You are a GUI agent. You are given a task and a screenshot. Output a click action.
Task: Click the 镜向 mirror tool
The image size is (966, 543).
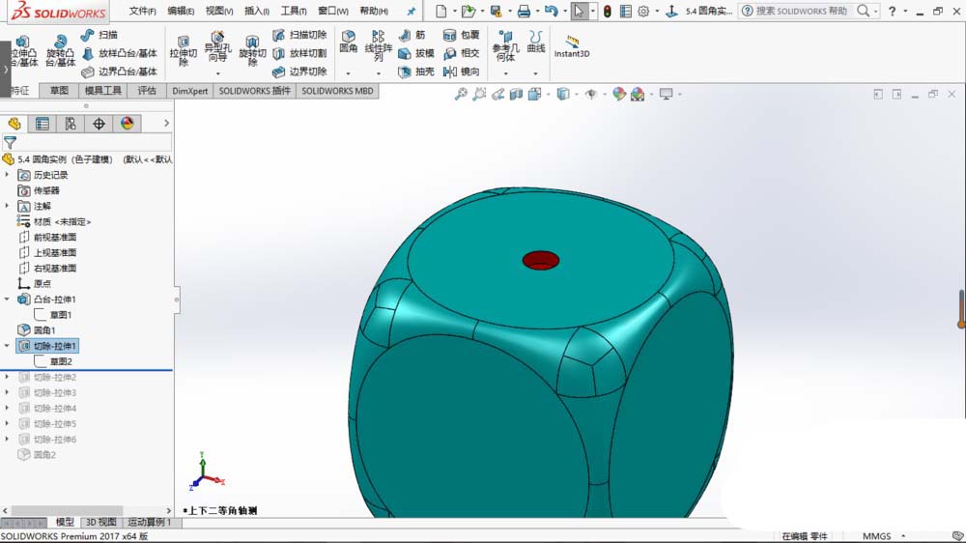pos(462,72)
